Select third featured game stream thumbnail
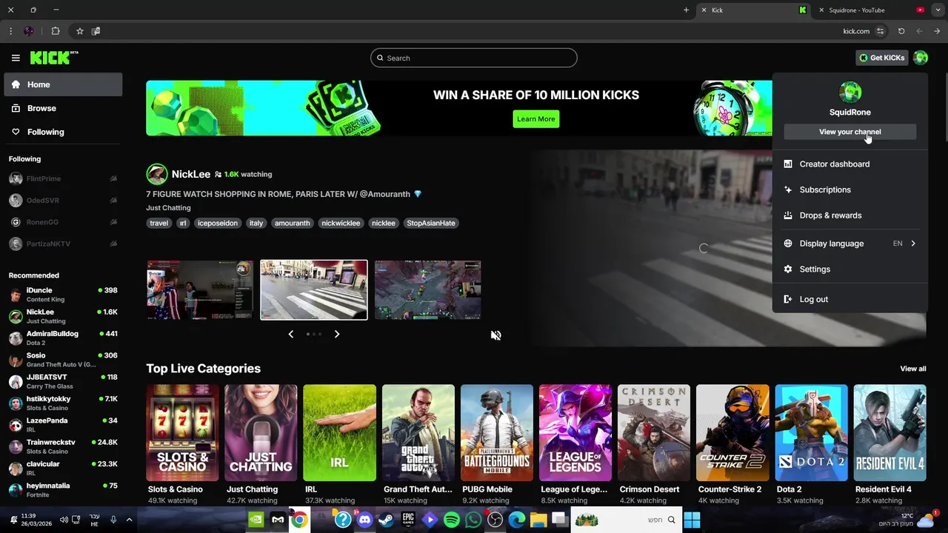 pyautogui.click(x=427, y=289)
